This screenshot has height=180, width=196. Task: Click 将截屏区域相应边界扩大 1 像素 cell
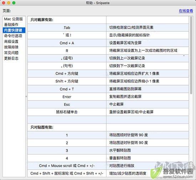(x=148, y=74)
